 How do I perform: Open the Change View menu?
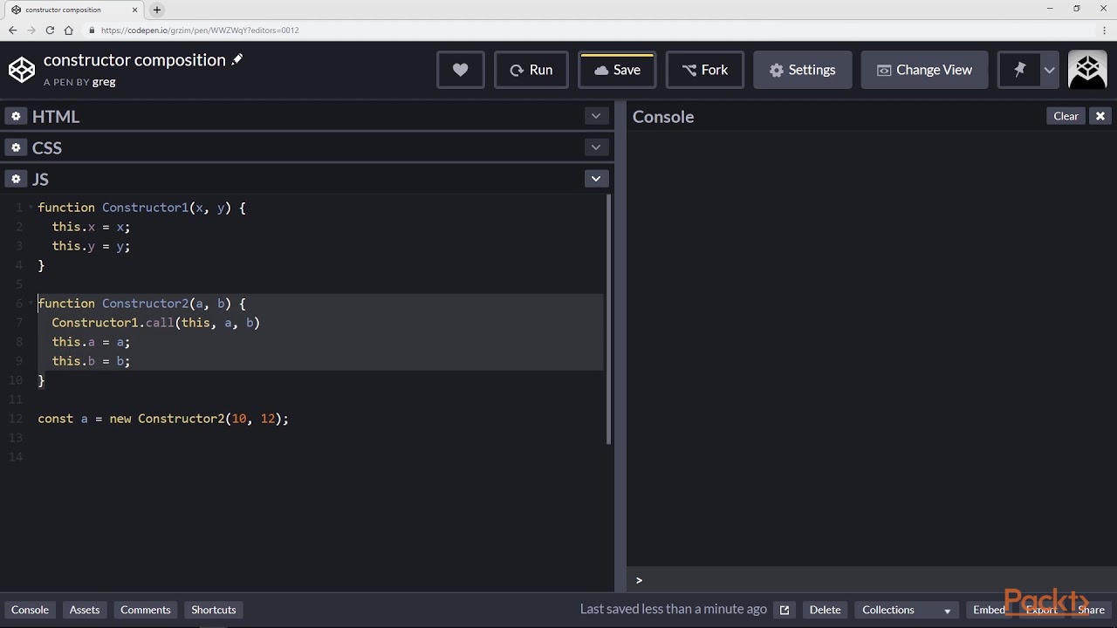click(x=924, y=70)
